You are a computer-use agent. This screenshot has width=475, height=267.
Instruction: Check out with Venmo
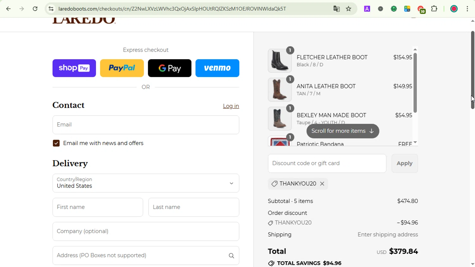pos(217,68)
